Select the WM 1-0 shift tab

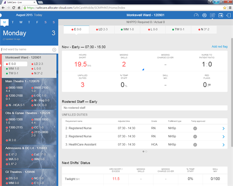(127, 29)
